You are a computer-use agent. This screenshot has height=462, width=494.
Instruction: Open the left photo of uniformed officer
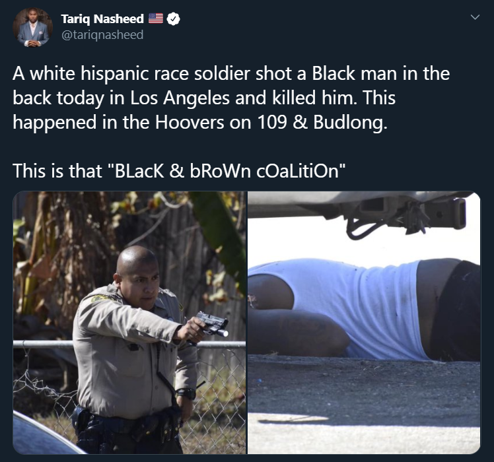pyautogui.click(x=129, y=323)
